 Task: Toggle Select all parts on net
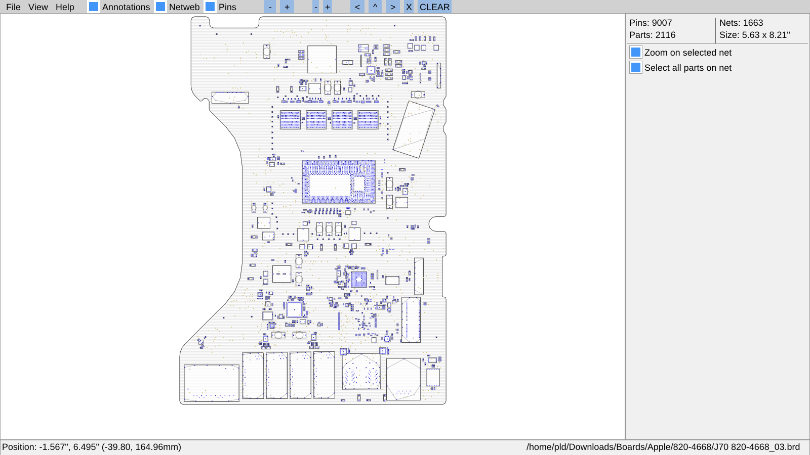pos(636,68)
